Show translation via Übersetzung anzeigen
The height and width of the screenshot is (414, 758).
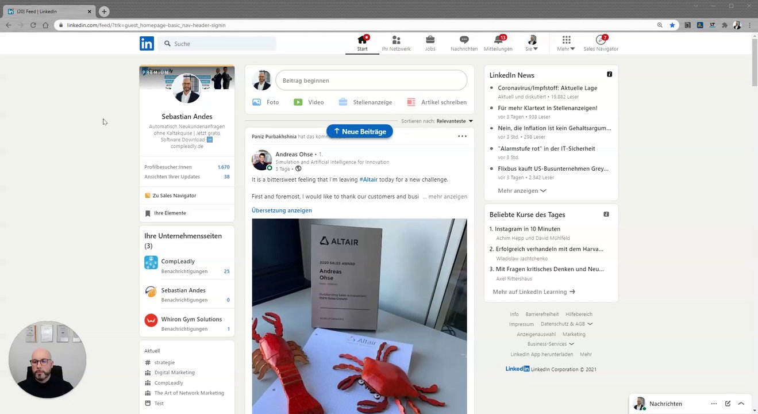point(282,210)
